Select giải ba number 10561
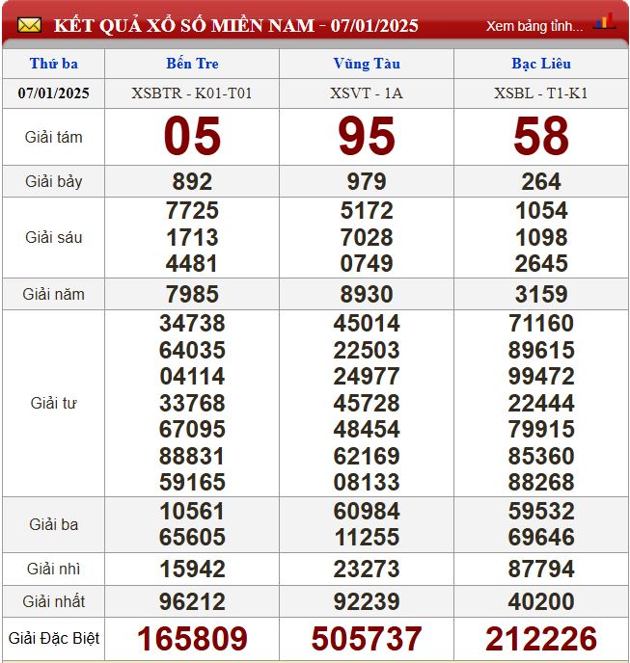 (192, 511)
